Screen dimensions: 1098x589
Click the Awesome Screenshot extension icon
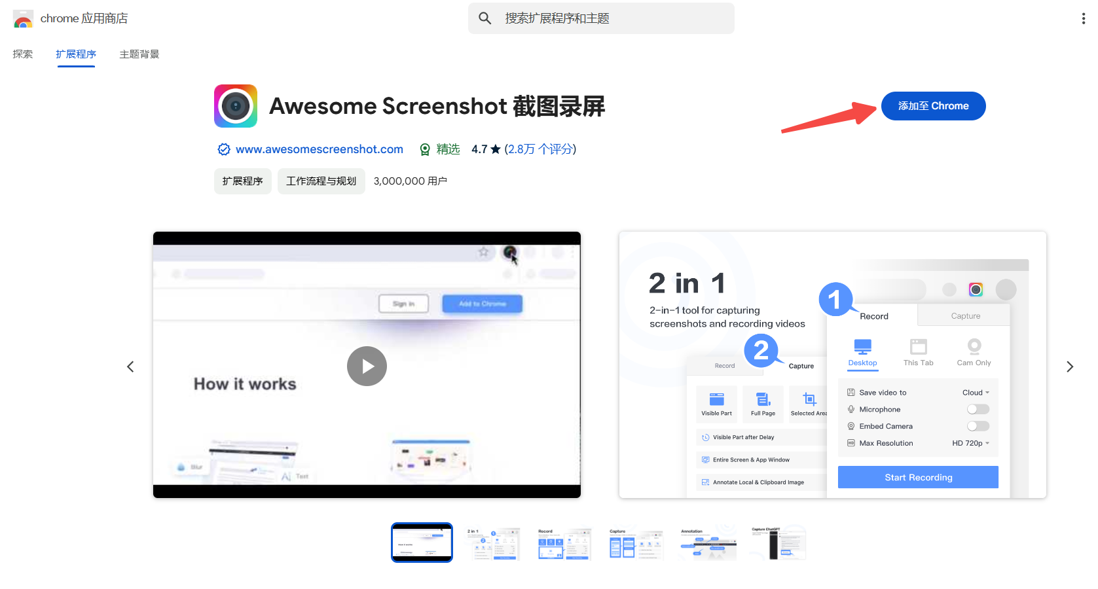pos(236,106)
